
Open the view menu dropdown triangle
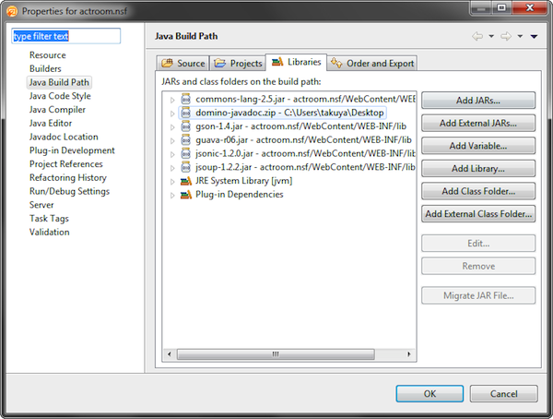(534, 36)
